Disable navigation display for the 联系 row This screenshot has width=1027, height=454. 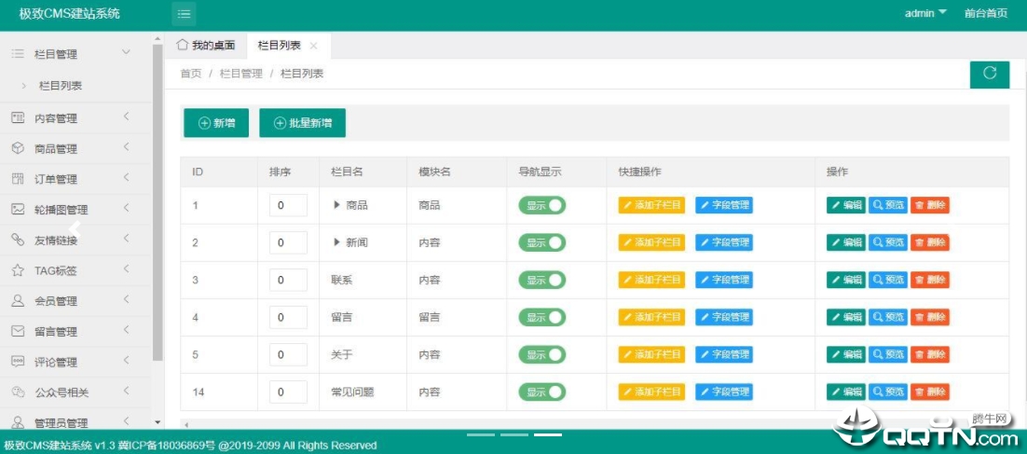[542, 280]
